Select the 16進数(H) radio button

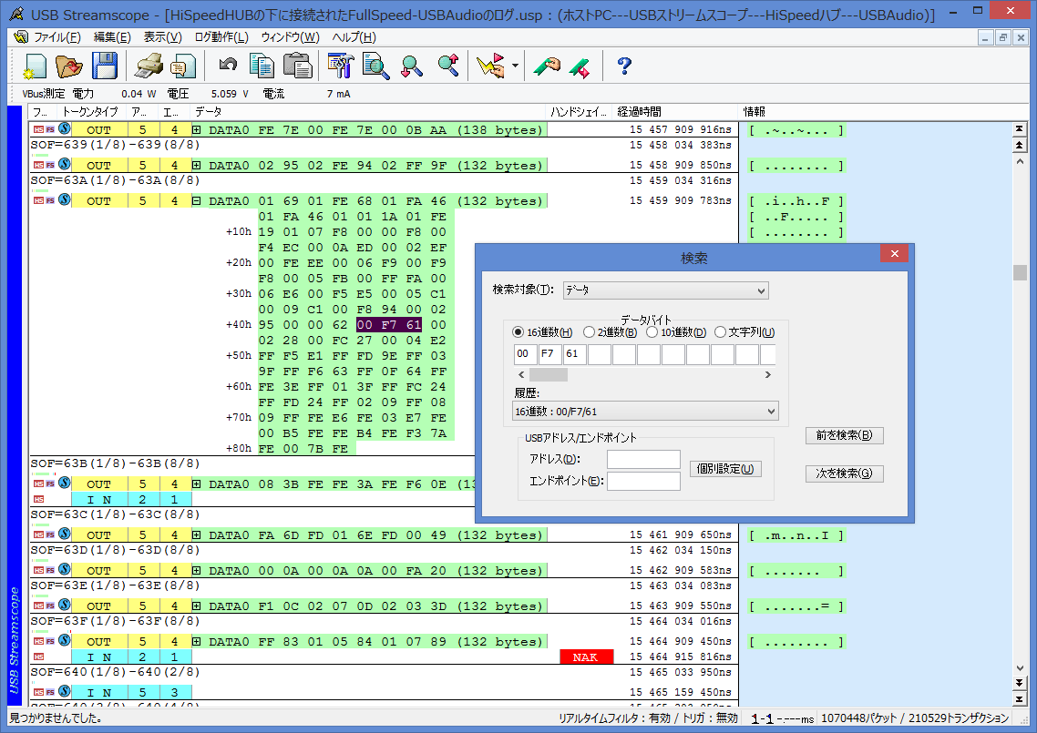coord(518,331)
